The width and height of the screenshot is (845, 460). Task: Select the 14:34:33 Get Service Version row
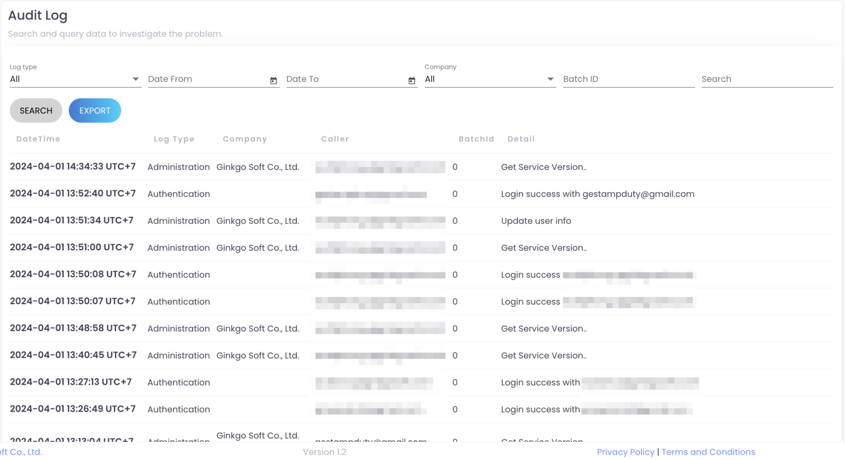[421, 167]
